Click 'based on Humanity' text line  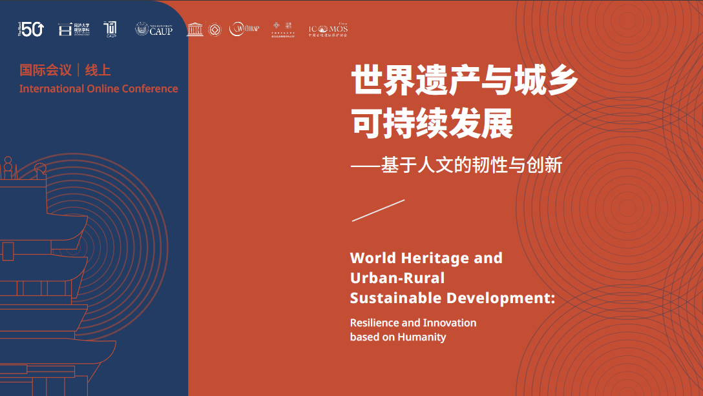(398, 337)
